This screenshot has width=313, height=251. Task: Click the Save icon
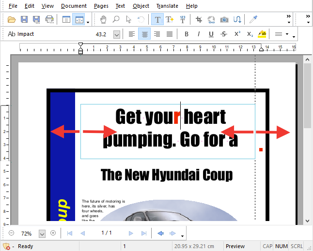24,19
